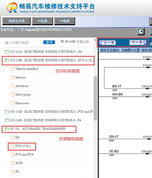This screenshot has height=178, width=152.
Task: Click page icon beside PV8 and PV6
Action: coord(13,155)
